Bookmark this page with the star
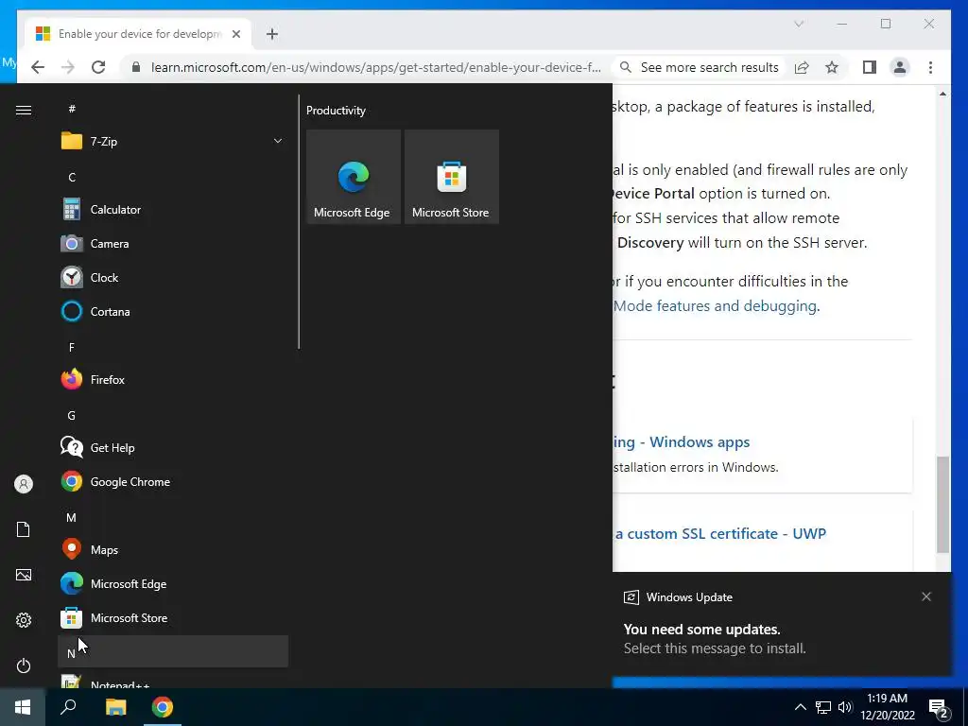Image resolution: width=968 pixels, height=726 pixels. tap(832, 67)
